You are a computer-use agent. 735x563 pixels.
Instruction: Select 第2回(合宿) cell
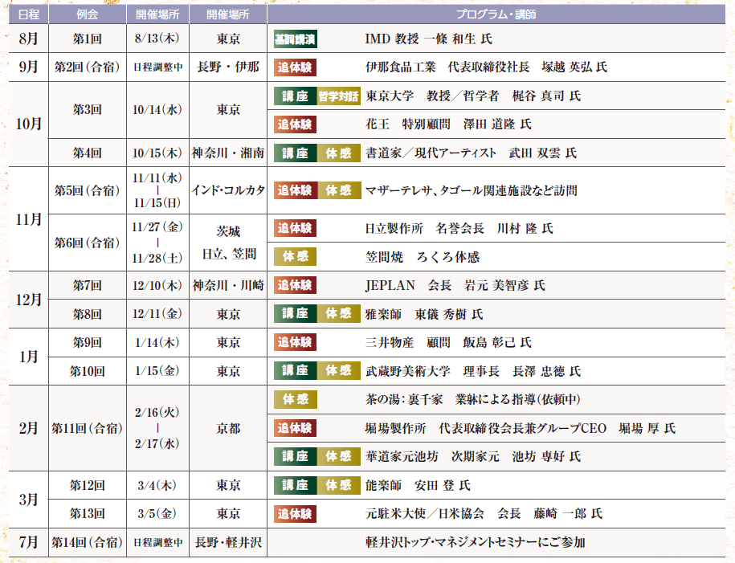[88, 67]
